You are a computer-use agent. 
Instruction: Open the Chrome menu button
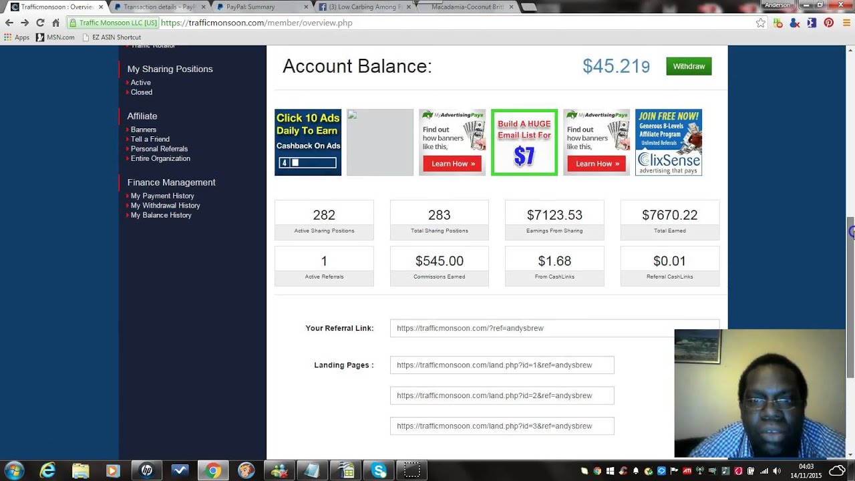click(846, 23)
